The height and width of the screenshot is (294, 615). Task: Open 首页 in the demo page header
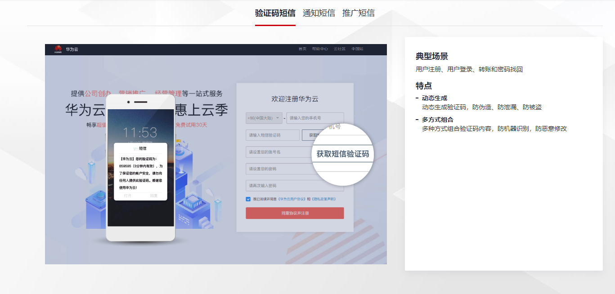(302, 49)
